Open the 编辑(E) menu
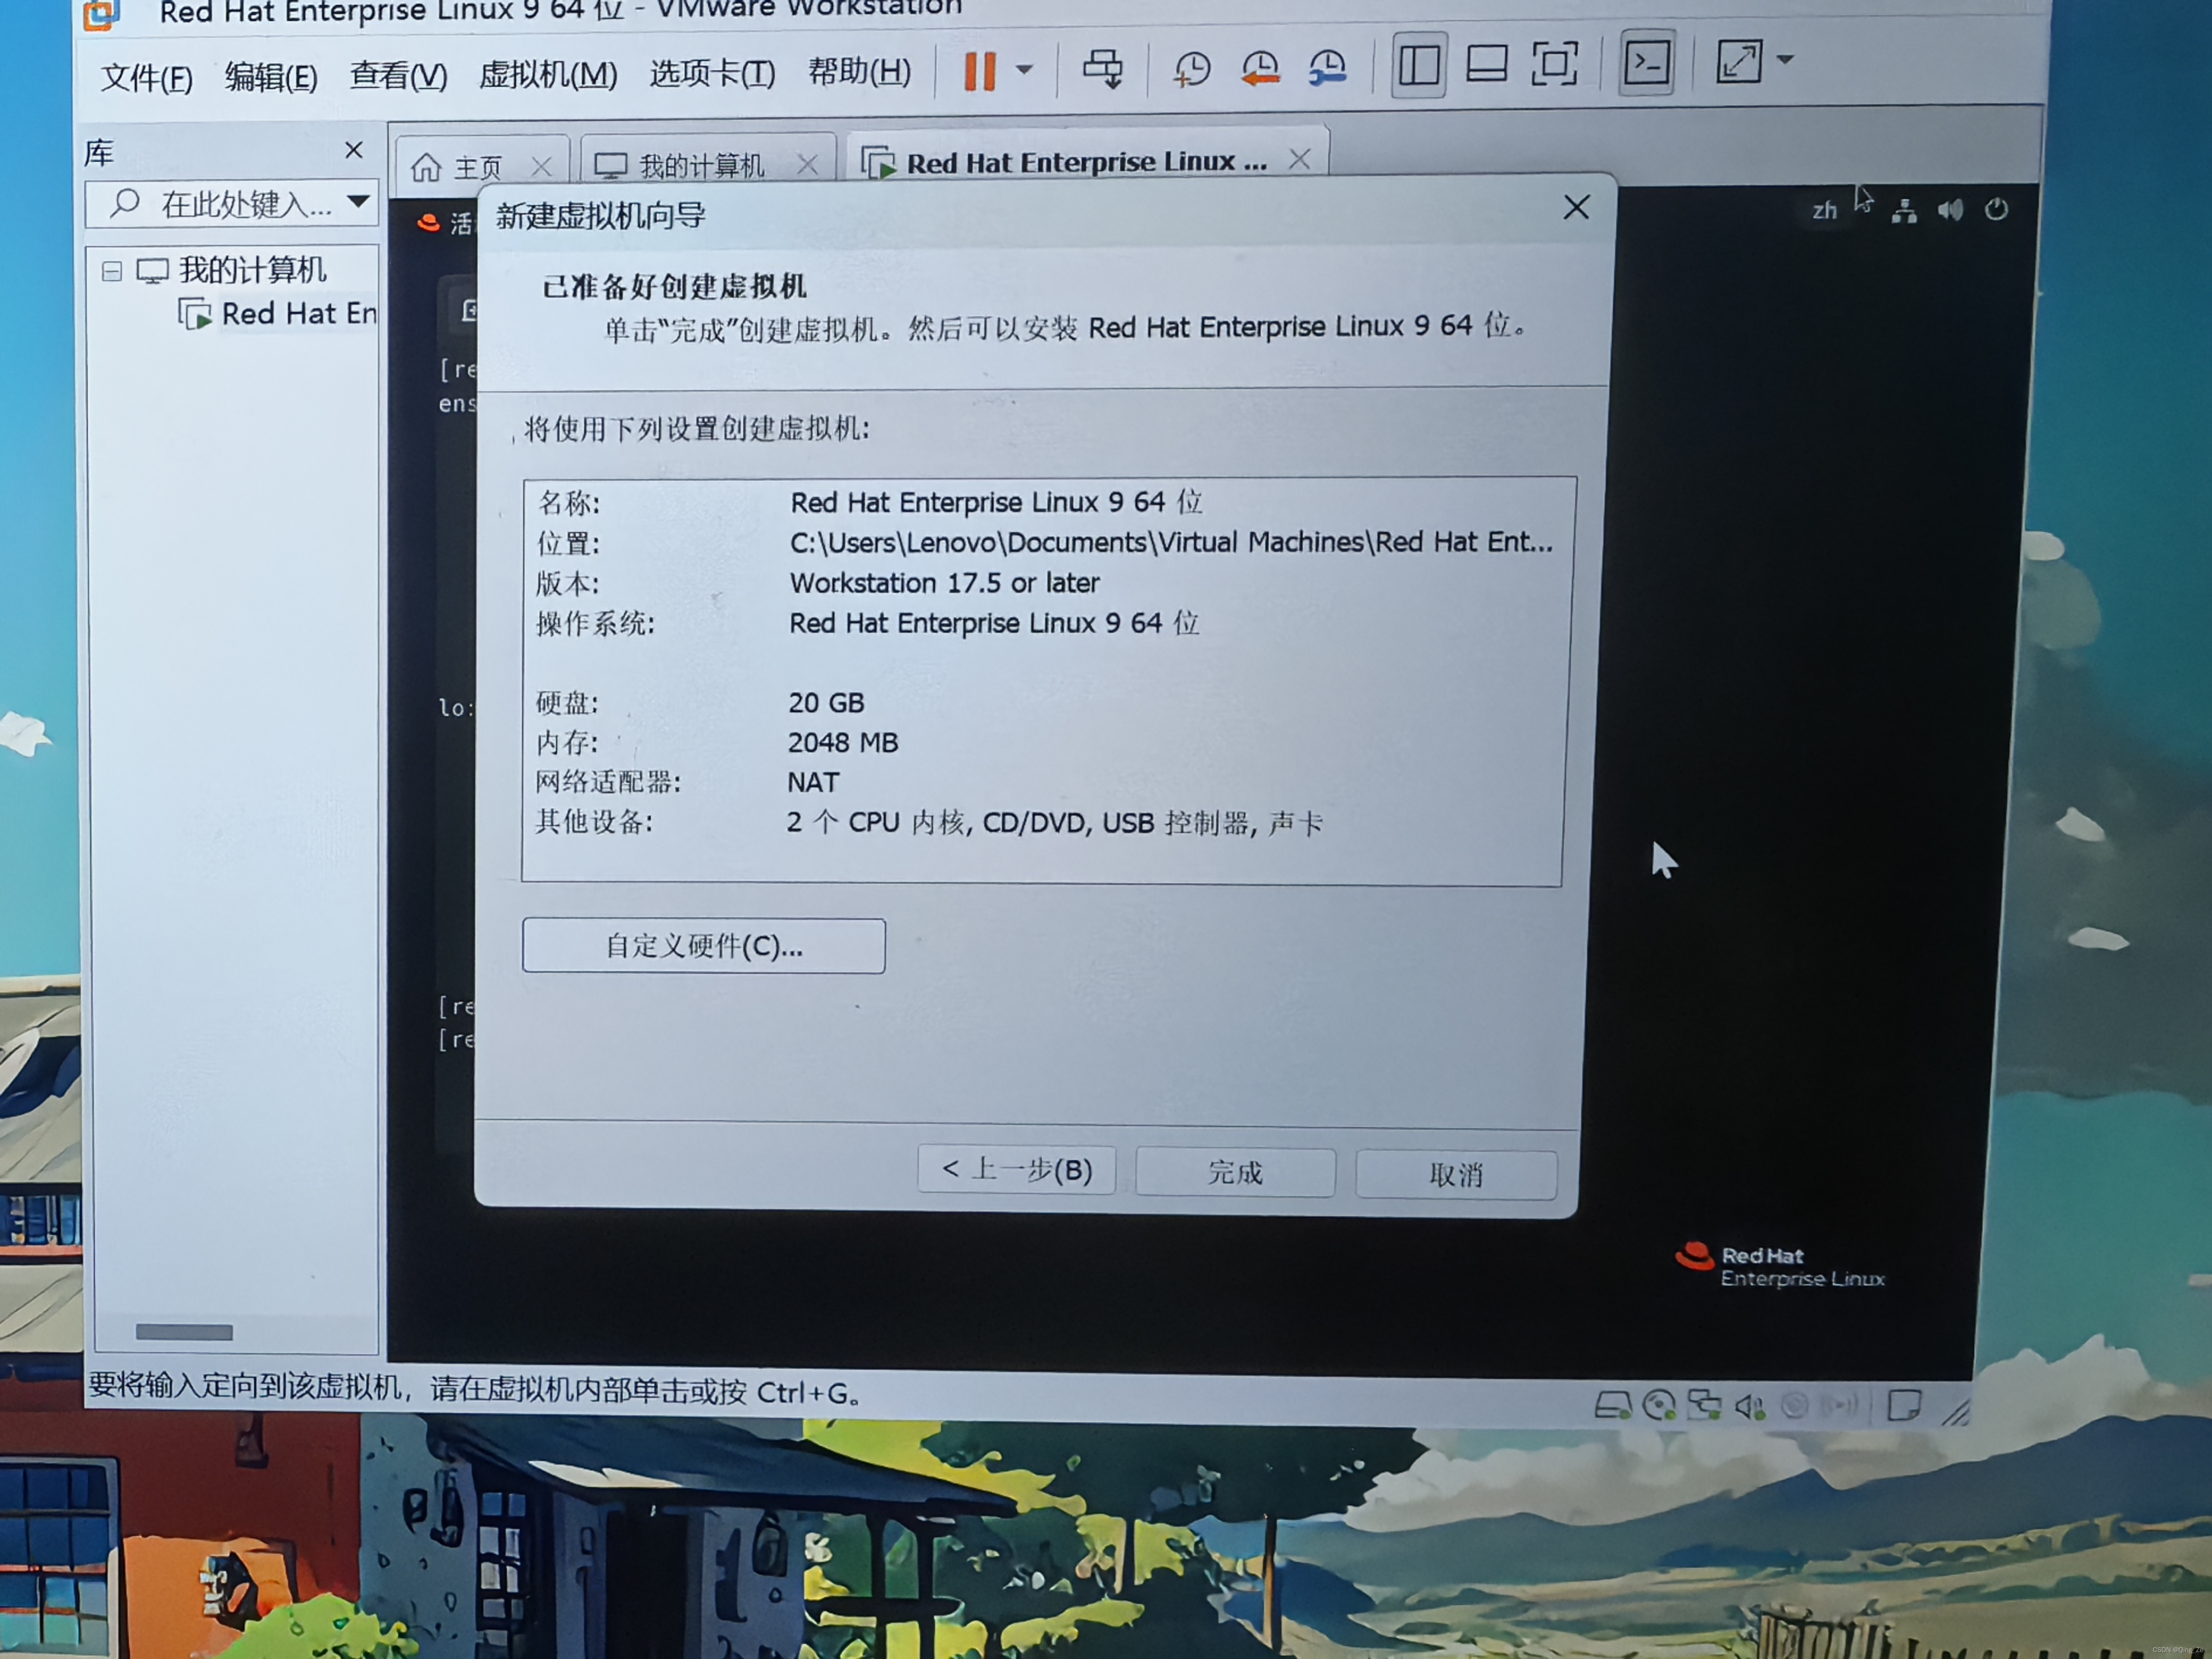The image size is (2212, 1659). pos(271,77)
